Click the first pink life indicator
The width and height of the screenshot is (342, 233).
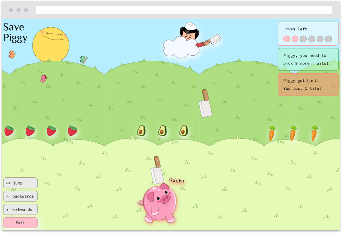click(x=287, y=39)
